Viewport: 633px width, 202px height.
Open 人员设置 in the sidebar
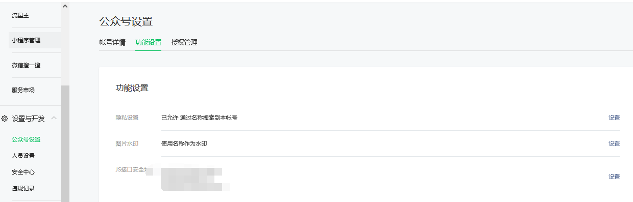point(23,156)
